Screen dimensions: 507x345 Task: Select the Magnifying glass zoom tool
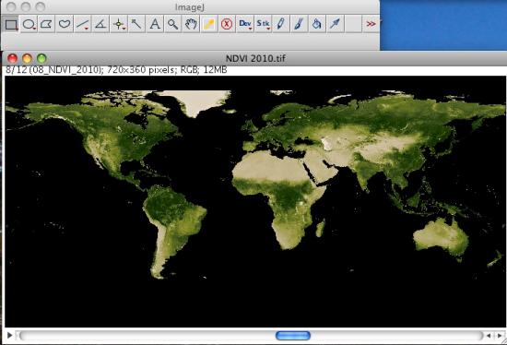pos(173,24)
